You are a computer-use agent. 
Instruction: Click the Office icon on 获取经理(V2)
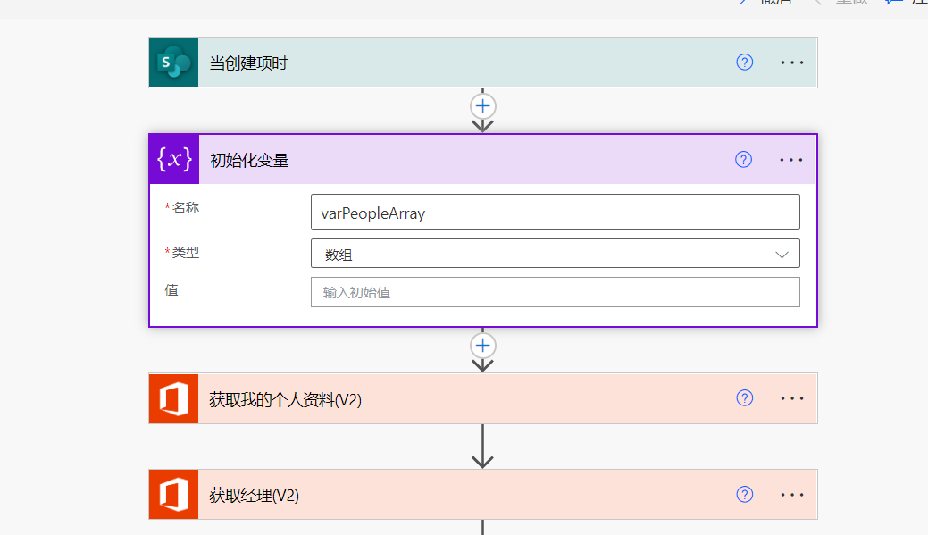point(173,495)
